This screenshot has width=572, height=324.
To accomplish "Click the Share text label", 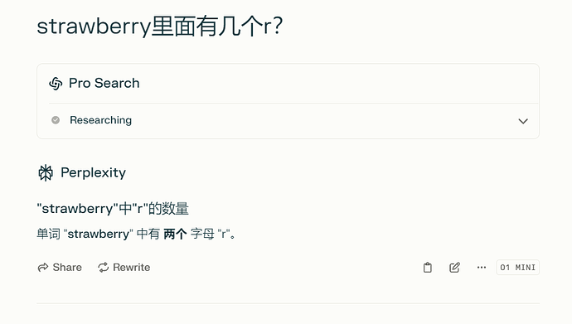I will [x=67, y=267].
